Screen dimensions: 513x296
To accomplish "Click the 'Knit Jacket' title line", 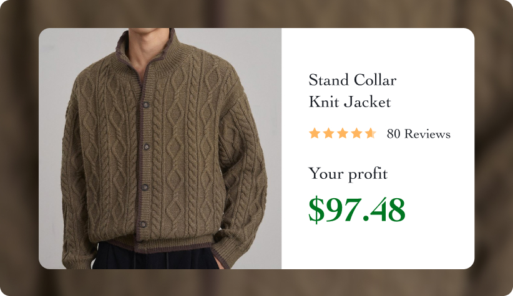I will pyautogui.click(x=349, y=102).
